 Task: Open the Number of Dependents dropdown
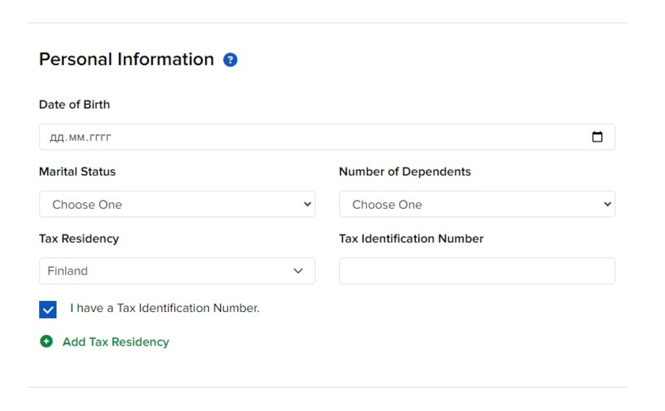point(477,204)
